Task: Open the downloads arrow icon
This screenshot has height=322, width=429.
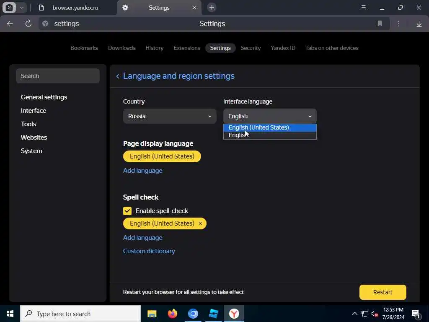Action: (x=419, y=24)
